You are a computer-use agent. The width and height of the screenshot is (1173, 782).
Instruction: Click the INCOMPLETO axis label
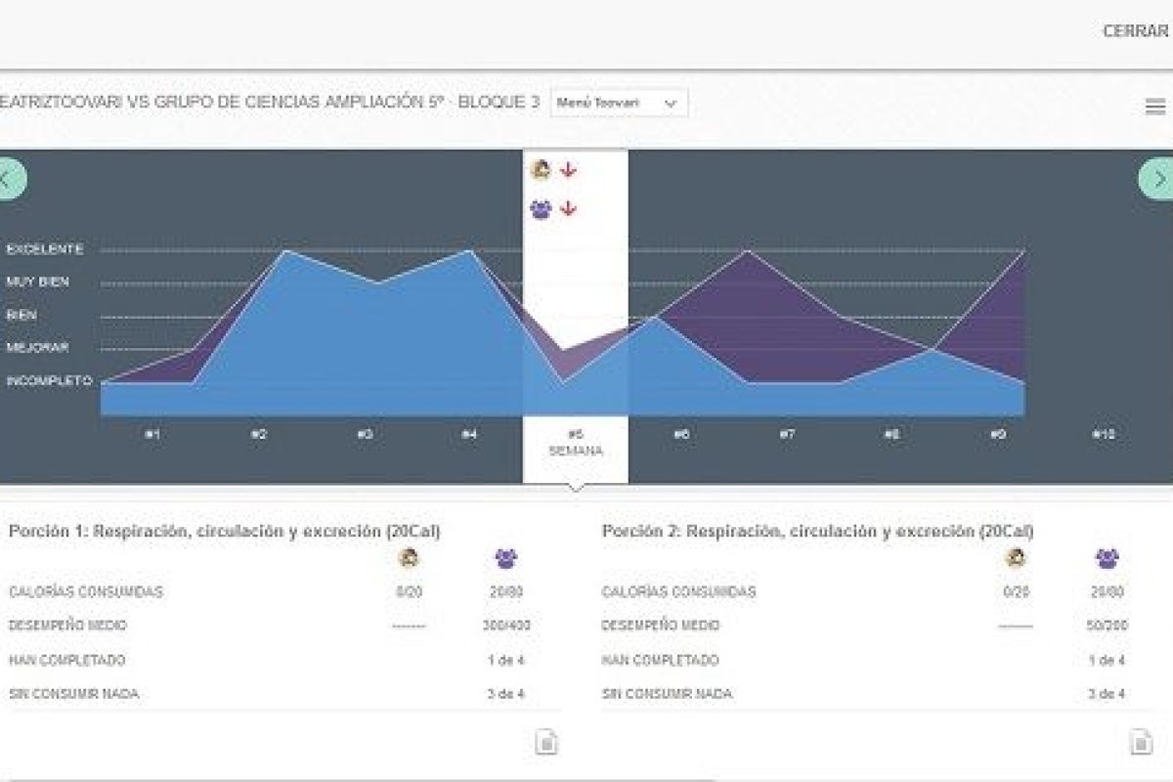(49, 381)
